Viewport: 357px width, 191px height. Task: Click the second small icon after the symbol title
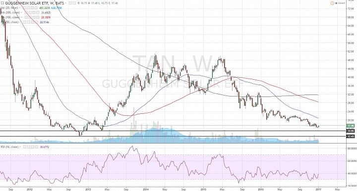[74, 3]
